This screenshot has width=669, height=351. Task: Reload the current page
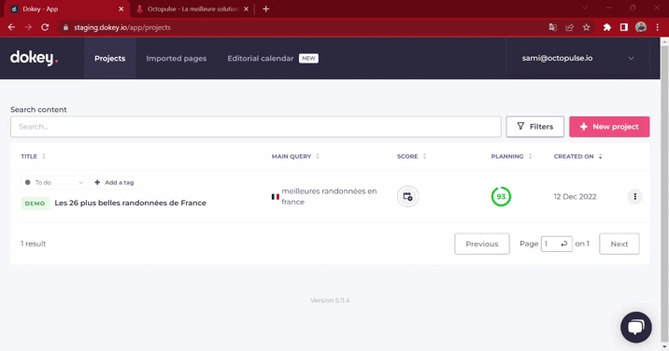tap(45, 27)
